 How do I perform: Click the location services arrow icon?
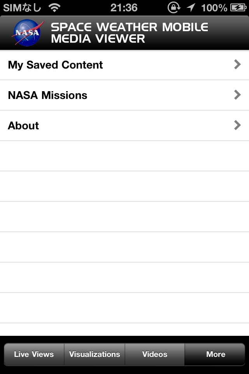[191, 7]
